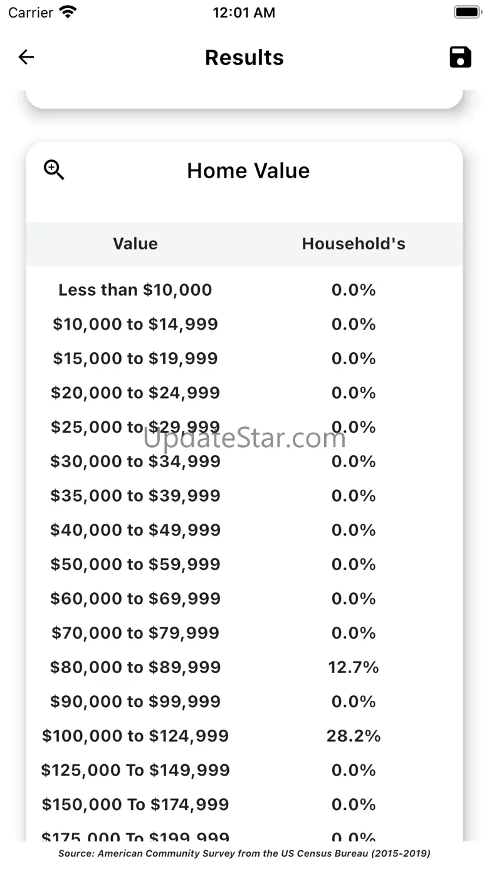Tap the American Community Survey source note

pos(244,853)
